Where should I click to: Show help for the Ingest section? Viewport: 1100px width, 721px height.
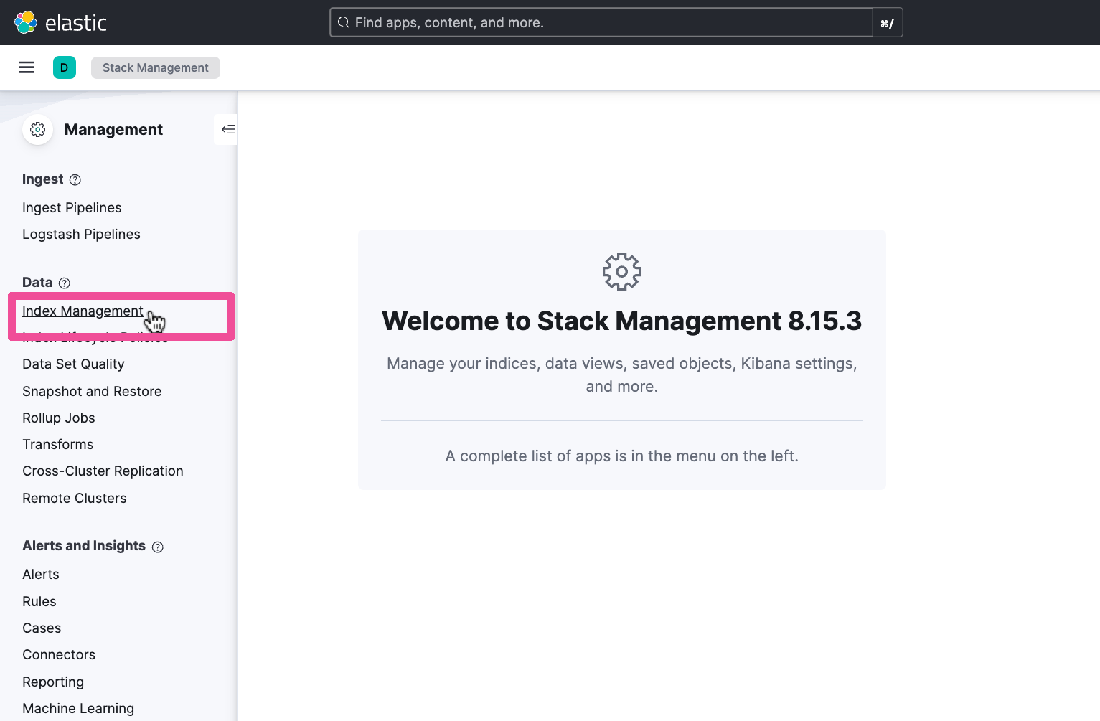point(75,180)
